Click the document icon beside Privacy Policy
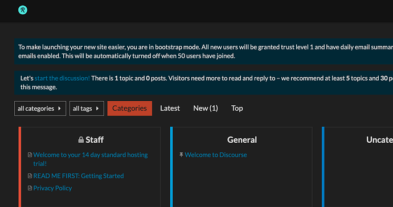This screenshot has width=393, height=207. 30,188
